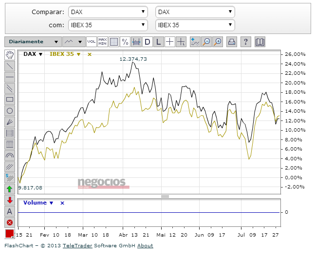
Task: Open the second Comparar DAX dropdown
Action: point(195,12)
